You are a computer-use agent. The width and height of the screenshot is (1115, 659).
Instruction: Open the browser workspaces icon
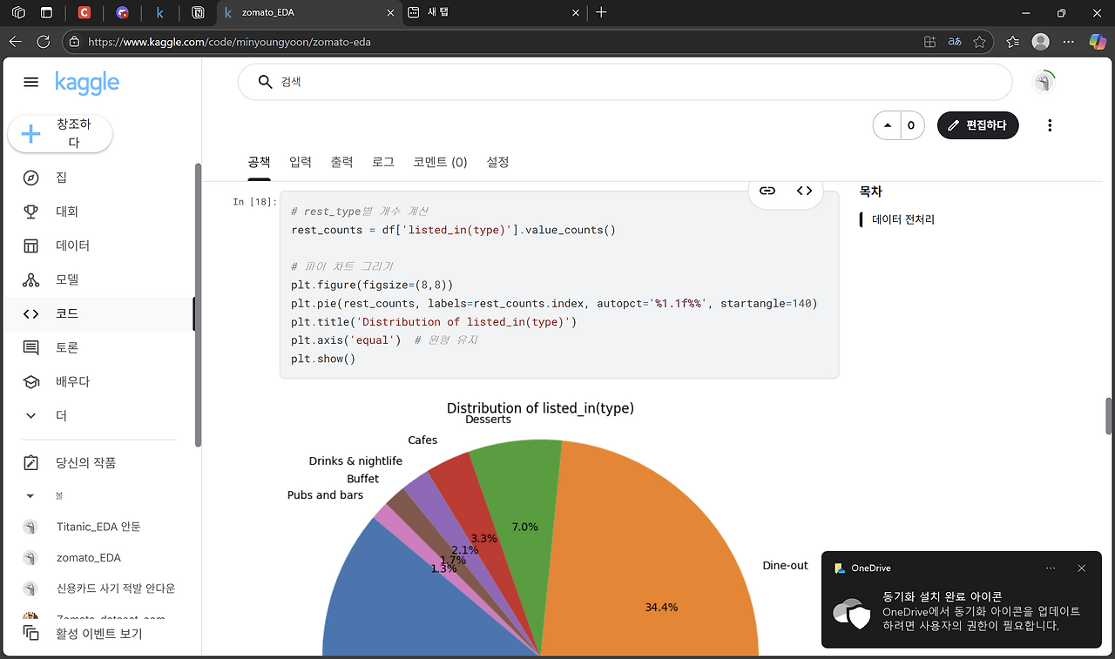coord(18,13)
